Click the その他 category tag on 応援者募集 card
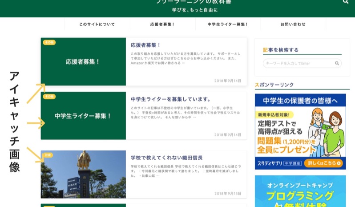The height and width of the screenshot is (207, 355). coord(49,42)
